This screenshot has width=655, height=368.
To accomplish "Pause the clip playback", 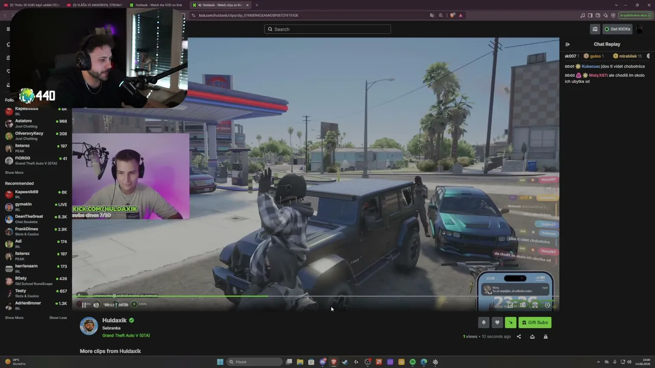I will 84,305.
